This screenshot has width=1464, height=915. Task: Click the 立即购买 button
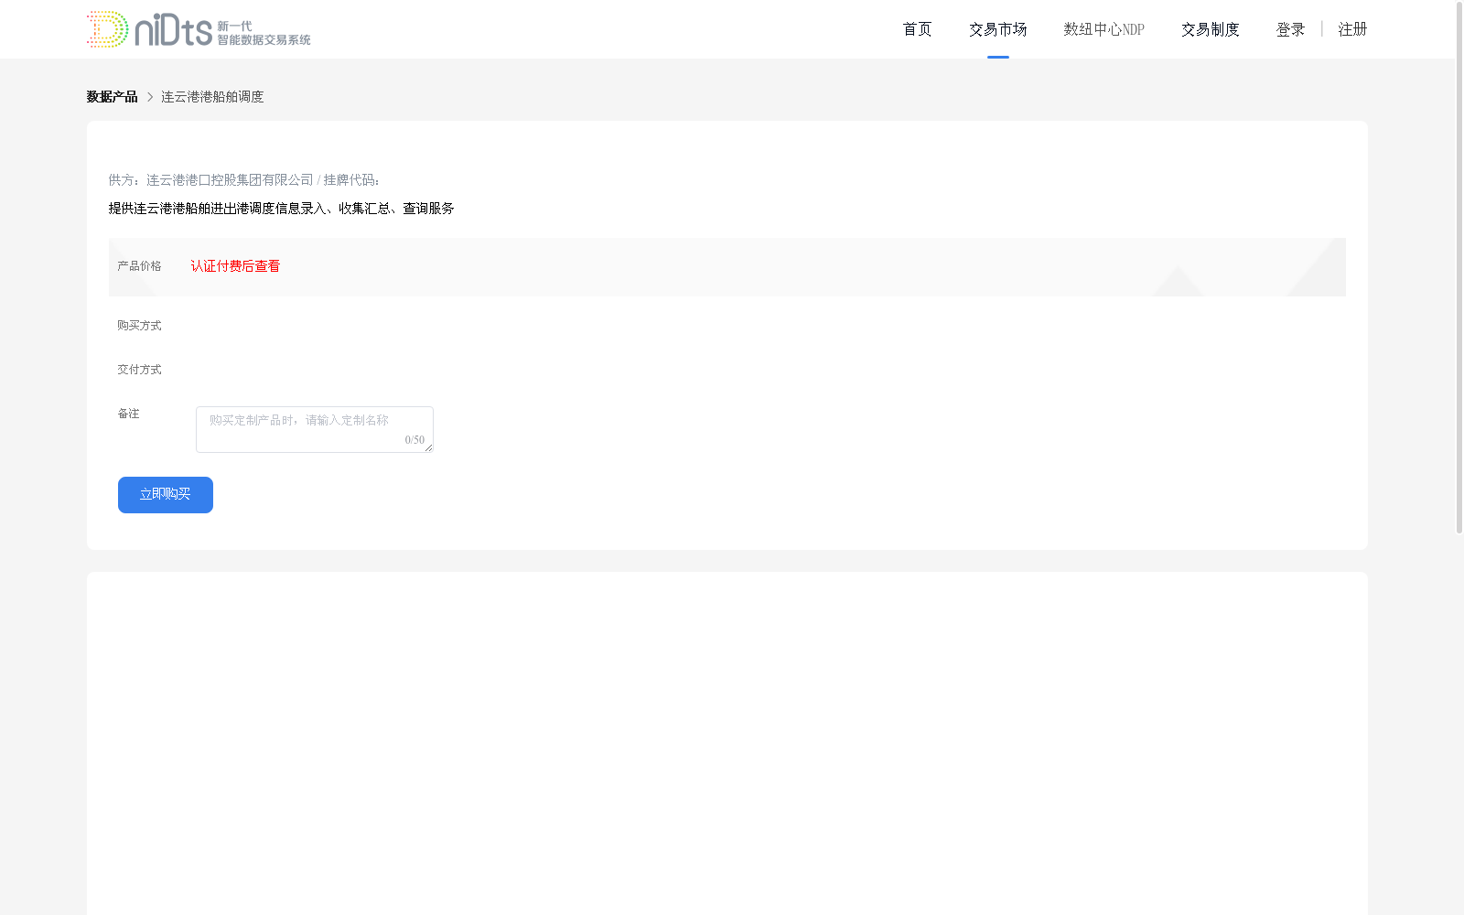point(166,495)
